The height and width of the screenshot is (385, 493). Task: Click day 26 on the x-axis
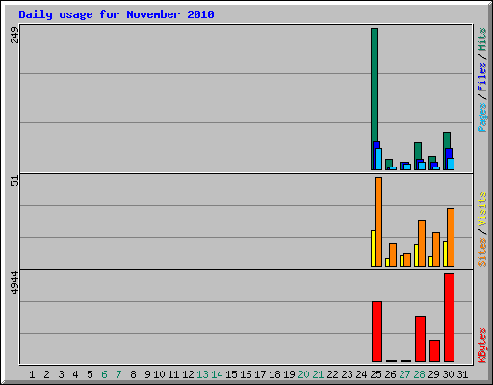coord(390,374)
